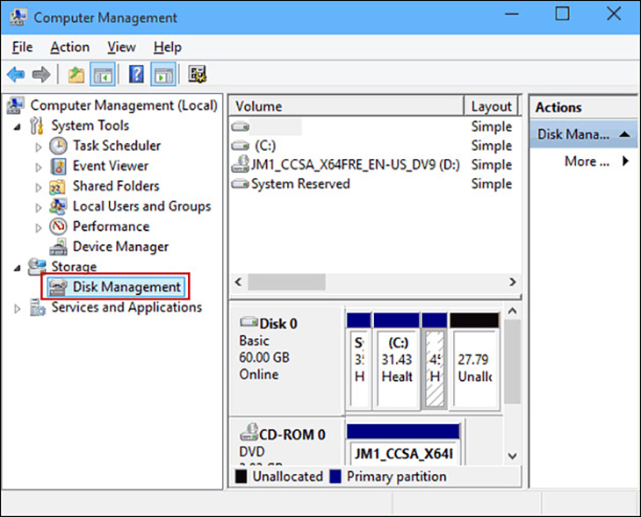Expand the Shared Folders node
The width and height of the screenshot is (641, 517).
pos(38,187)
